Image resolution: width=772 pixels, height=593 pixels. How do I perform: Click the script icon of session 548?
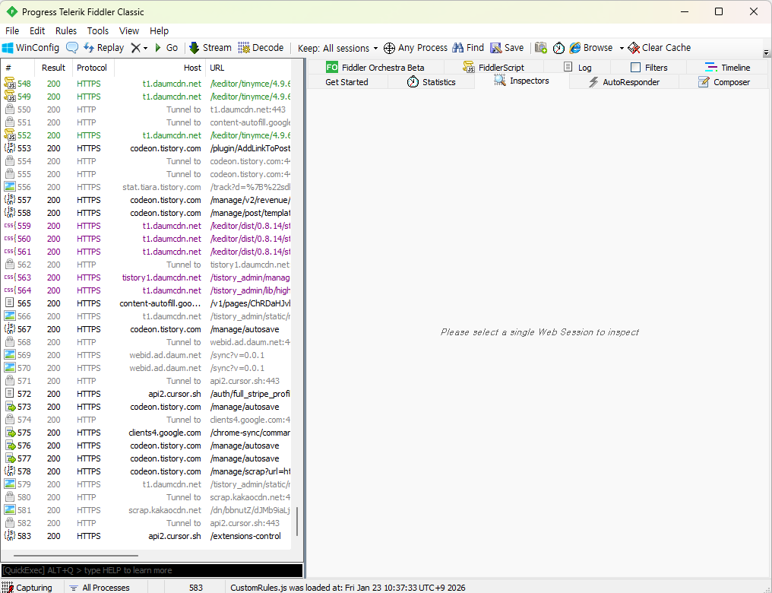click(x=10, y=83)
